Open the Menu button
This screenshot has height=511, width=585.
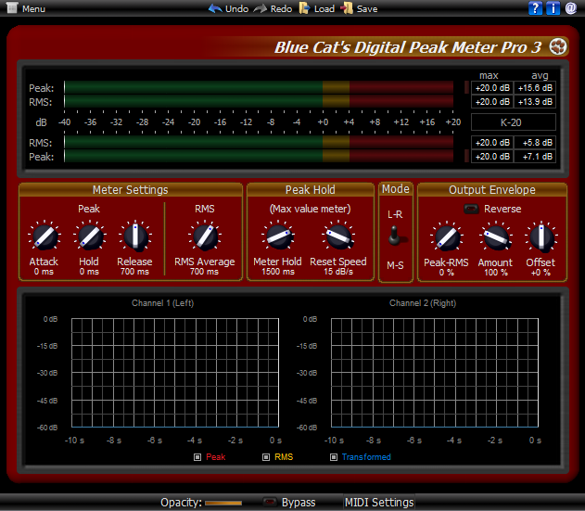point(26,8)
